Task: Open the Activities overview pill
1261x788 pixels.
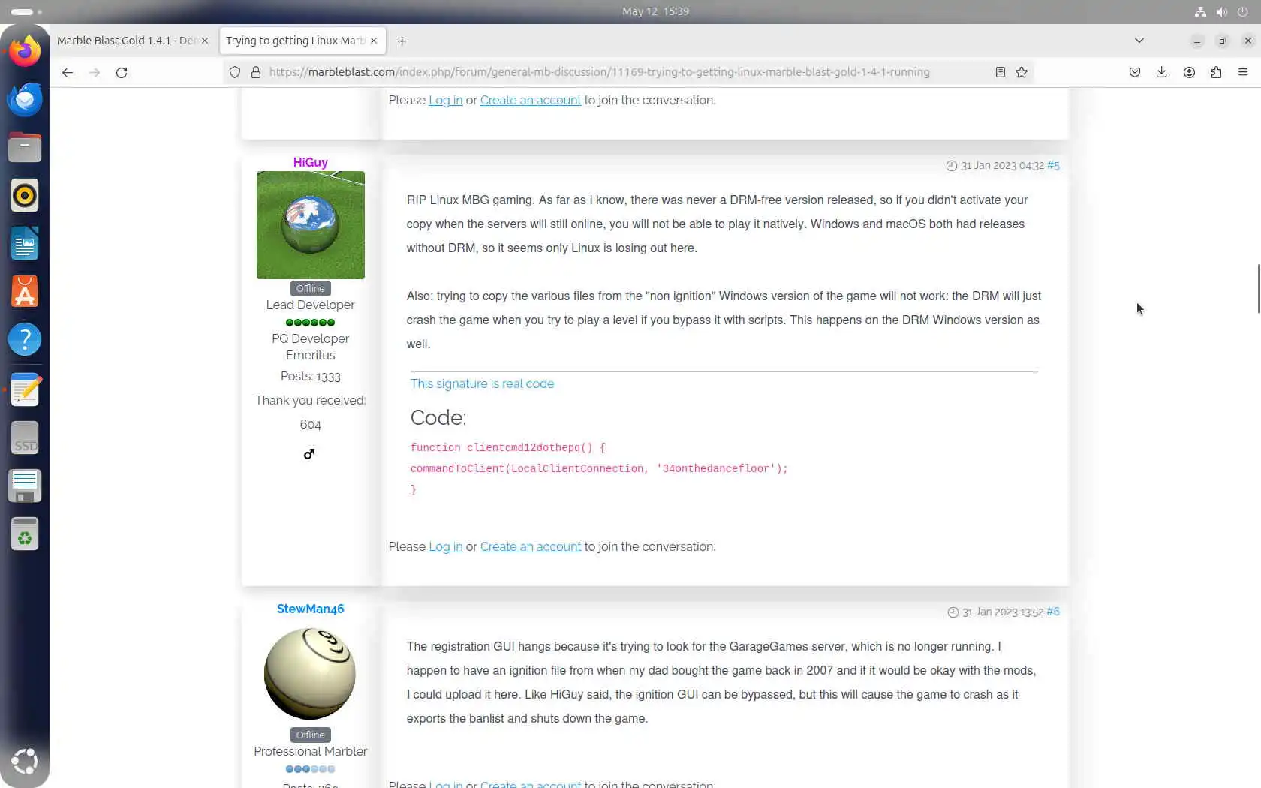Action: (x=26, y=11)
